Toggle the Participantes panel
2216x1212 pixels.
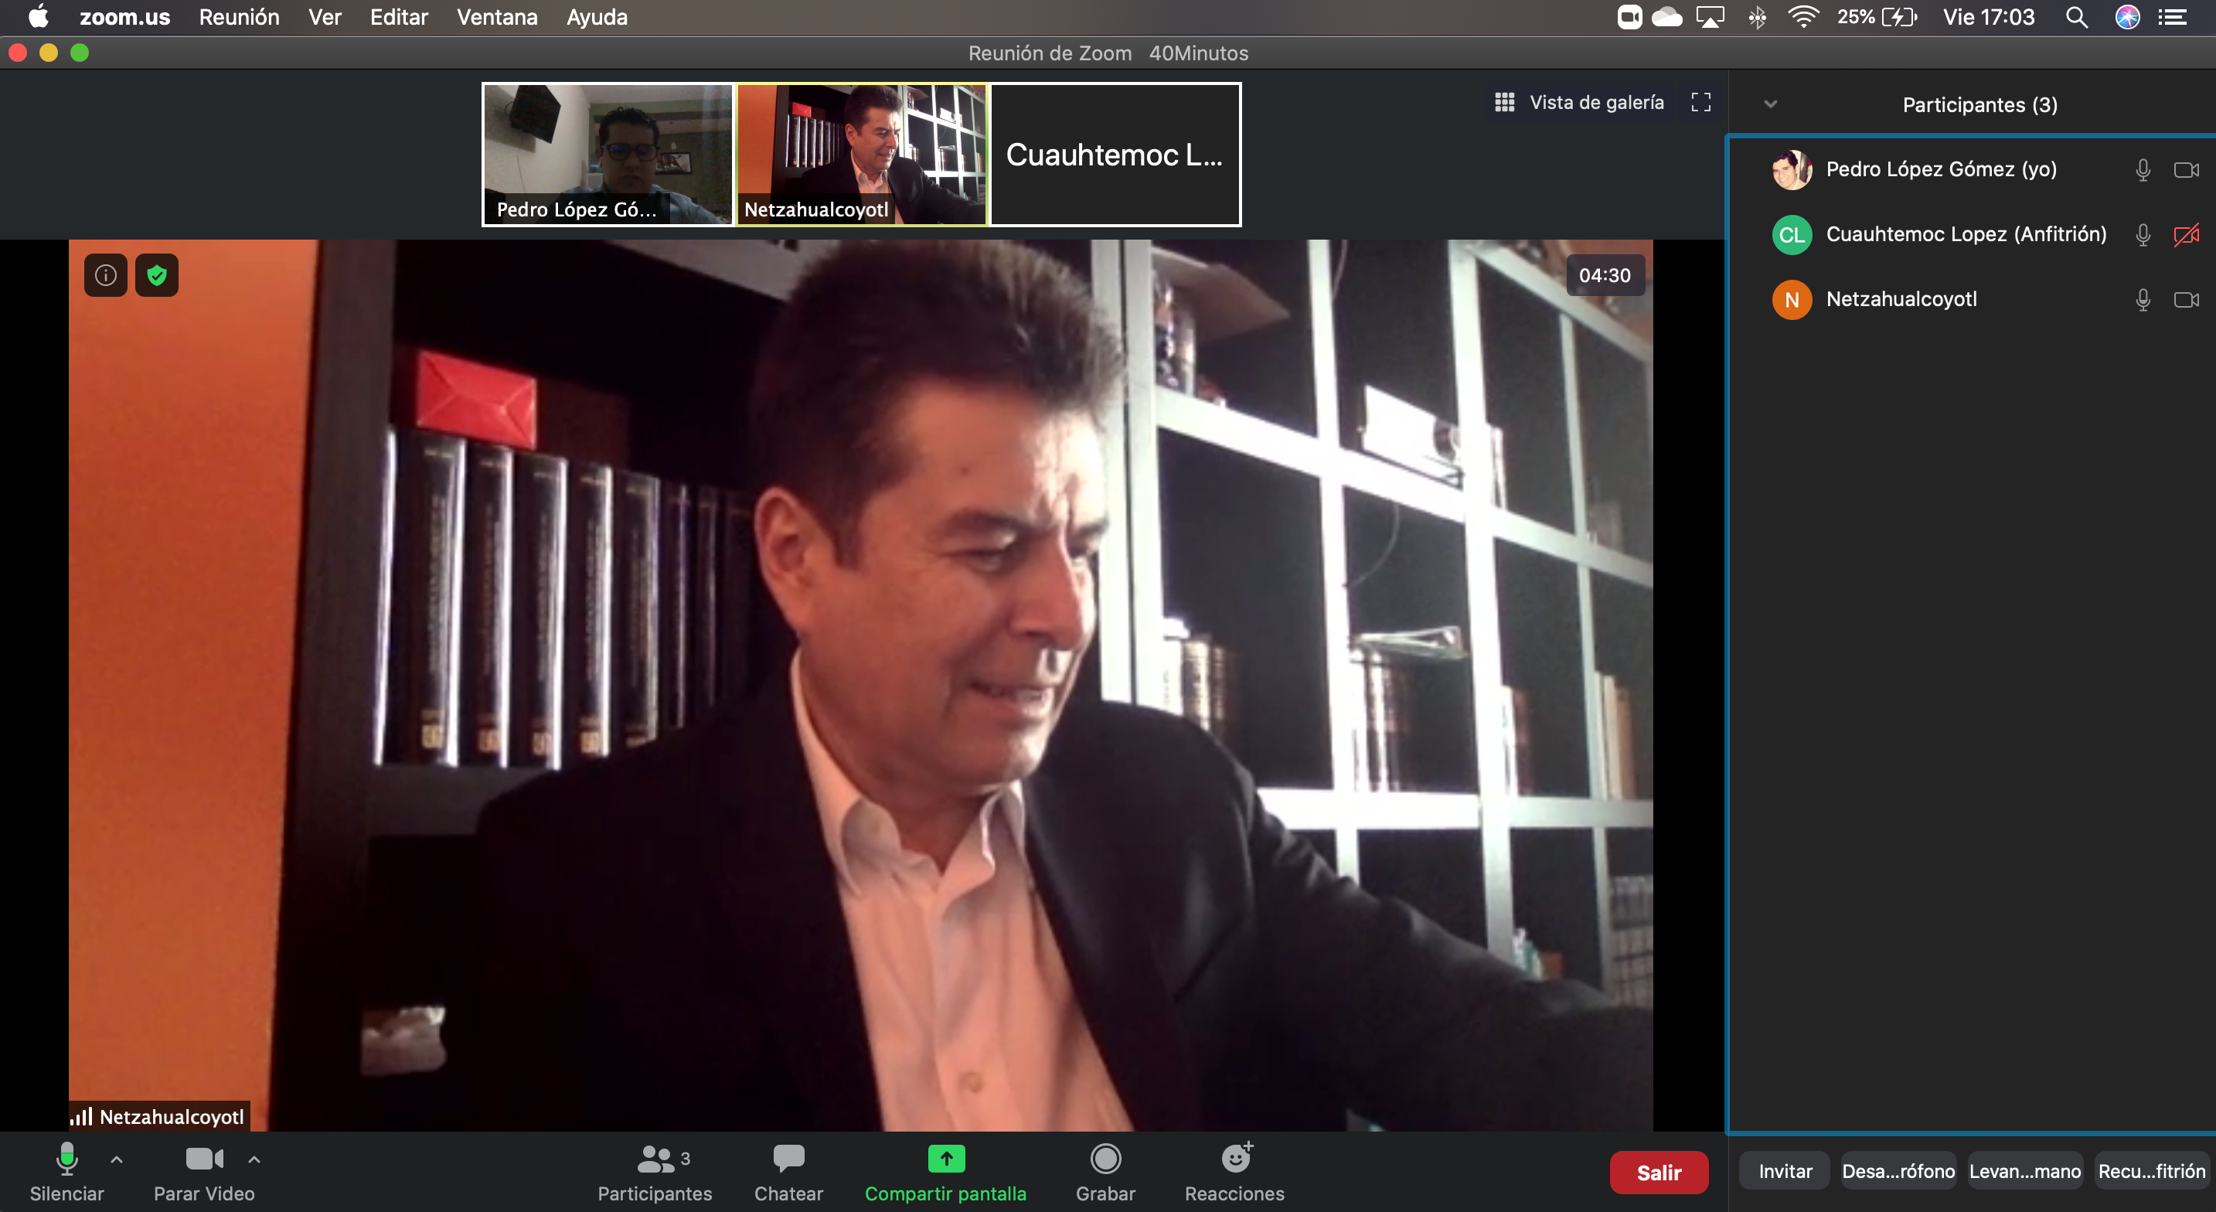point(655,1173)
